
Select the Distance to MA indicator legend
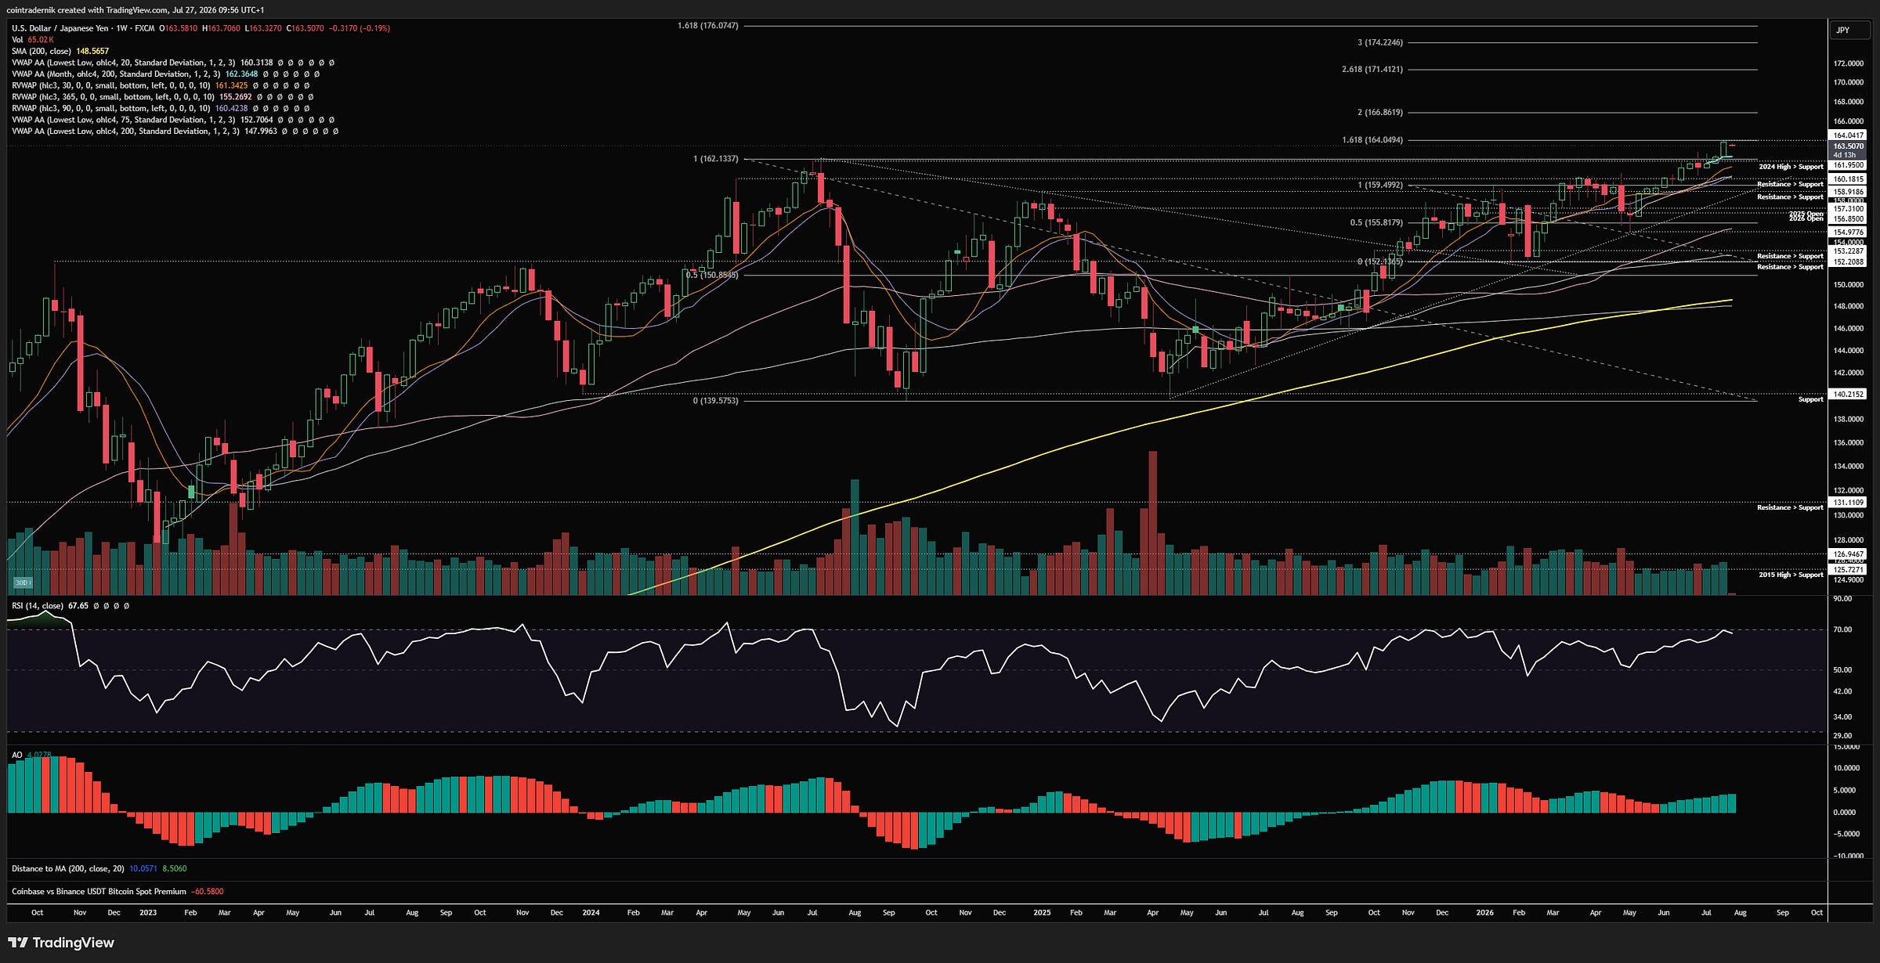[x=99, y=868]
